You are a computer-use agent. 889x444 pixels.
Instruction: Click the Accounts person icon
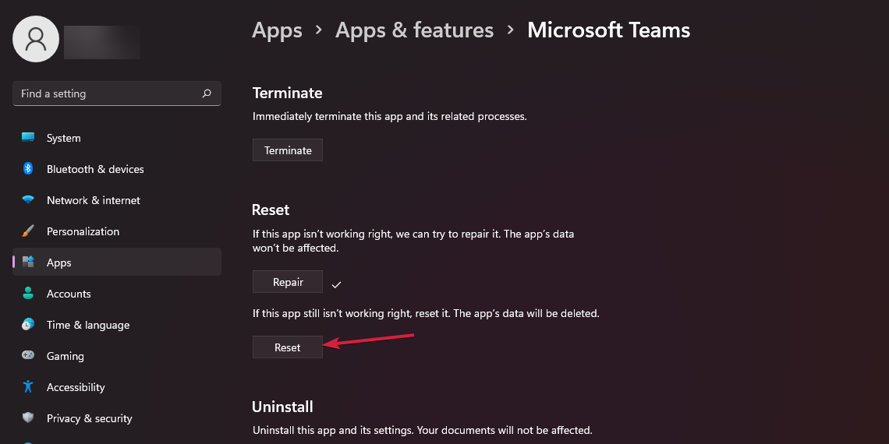28,294
